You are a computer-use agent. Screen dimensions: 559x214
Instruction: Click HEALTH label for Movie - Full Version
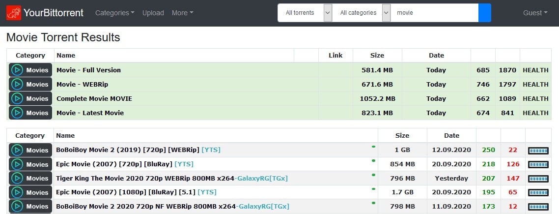pos(535,70)
